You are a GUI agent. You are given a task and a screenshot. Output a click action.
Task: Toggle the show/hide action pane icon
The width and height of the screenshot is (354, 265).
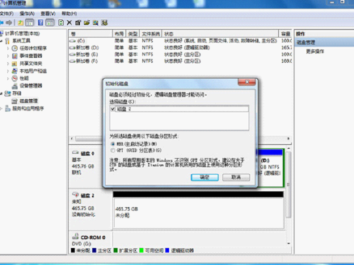(50, 23)
